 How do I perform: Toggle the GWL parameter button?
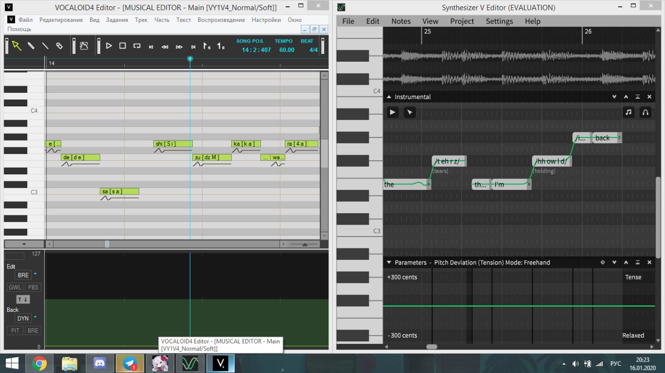(x=15, y=287)
